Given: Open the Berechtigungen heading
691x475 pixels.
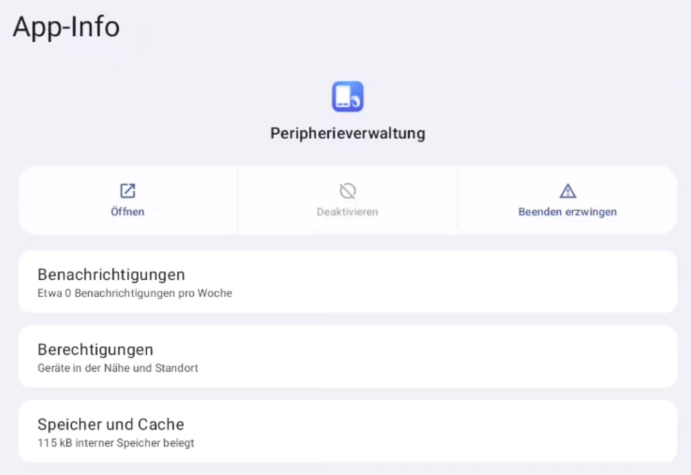Looking at the screenshot, I should [x=96, y=350].
